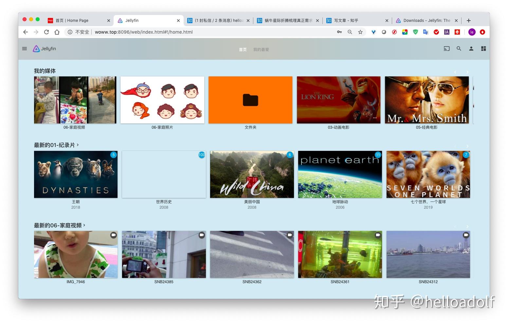Go to browser home page
Screen dimensions: 508x323
pos(57,32)
